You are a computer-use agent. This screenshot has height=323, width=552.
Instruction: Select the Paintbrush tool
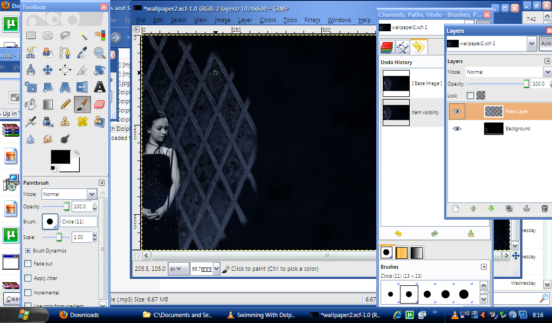point(82,104)
